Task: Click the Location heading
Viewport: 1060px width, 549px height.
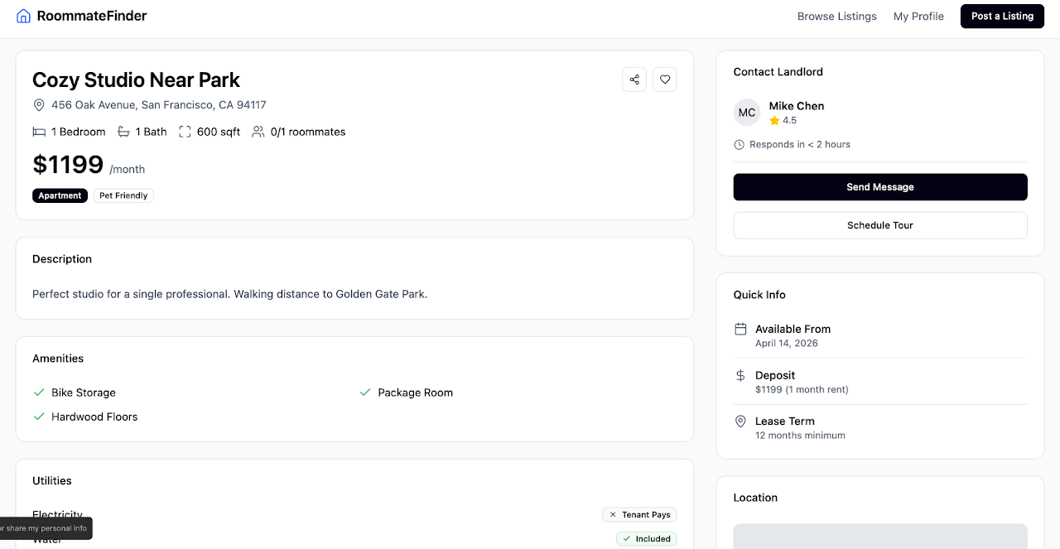Action: [x=755, y=498]
